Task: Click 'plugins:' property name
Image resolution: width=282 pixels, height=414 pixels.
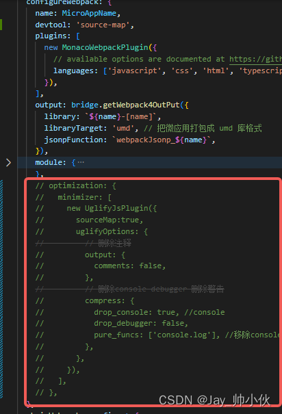Action: [x=53, y=36]
